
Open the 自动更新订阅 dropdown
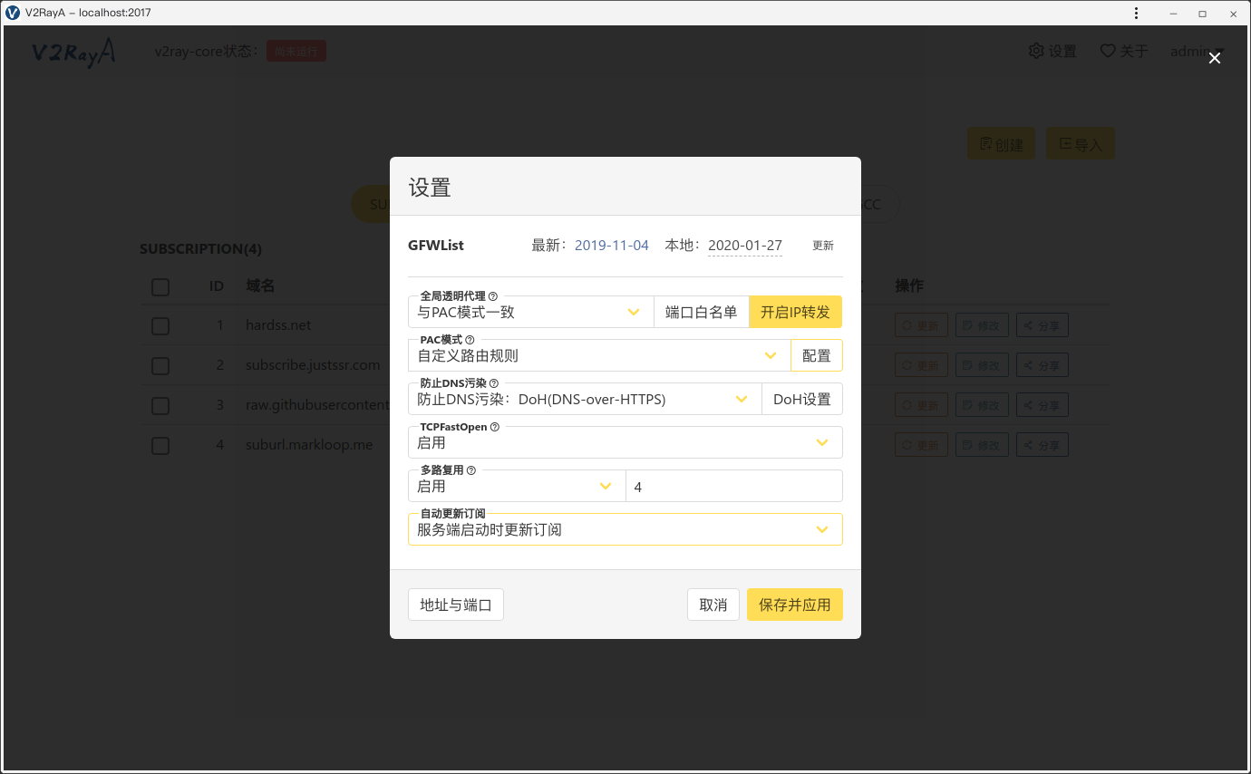[625, 529]
